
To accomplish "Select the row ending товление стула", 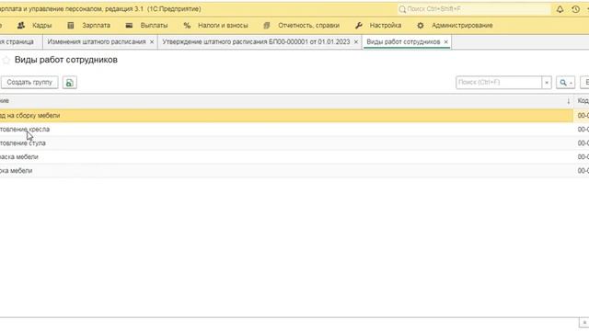I will (x=286, y=143).
